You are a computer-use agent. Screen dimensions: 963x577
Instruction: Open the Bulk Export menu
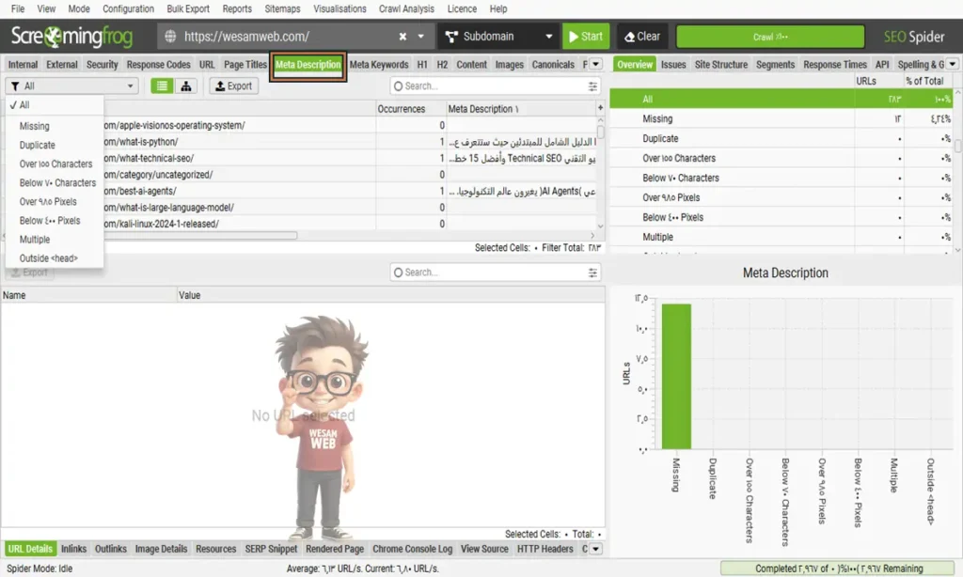tap(187, 8)
